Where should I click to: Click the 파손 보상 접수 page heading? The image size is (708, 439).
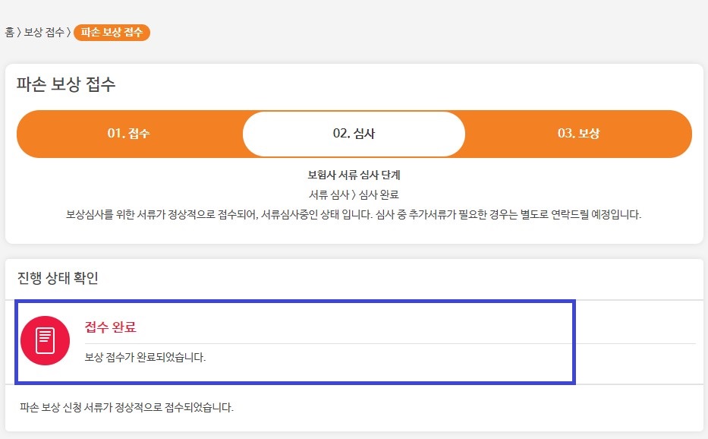[66, 84]
